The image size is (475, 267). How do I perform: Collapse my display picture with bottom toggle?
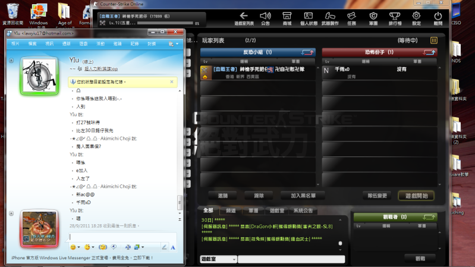click(11, 213)
